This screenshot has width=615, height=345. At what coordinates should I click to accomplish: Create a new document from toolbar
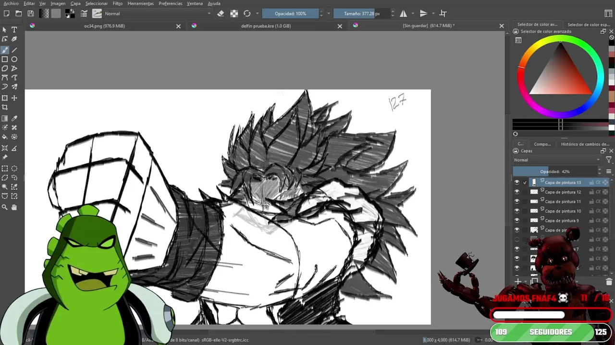[7, 13]
